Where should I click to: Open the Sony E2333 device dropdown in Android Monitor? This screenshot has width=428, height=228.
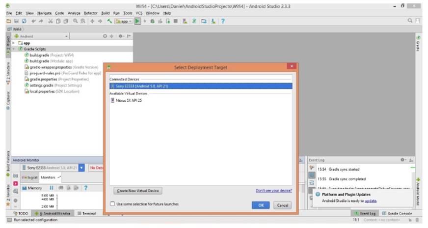81,168
